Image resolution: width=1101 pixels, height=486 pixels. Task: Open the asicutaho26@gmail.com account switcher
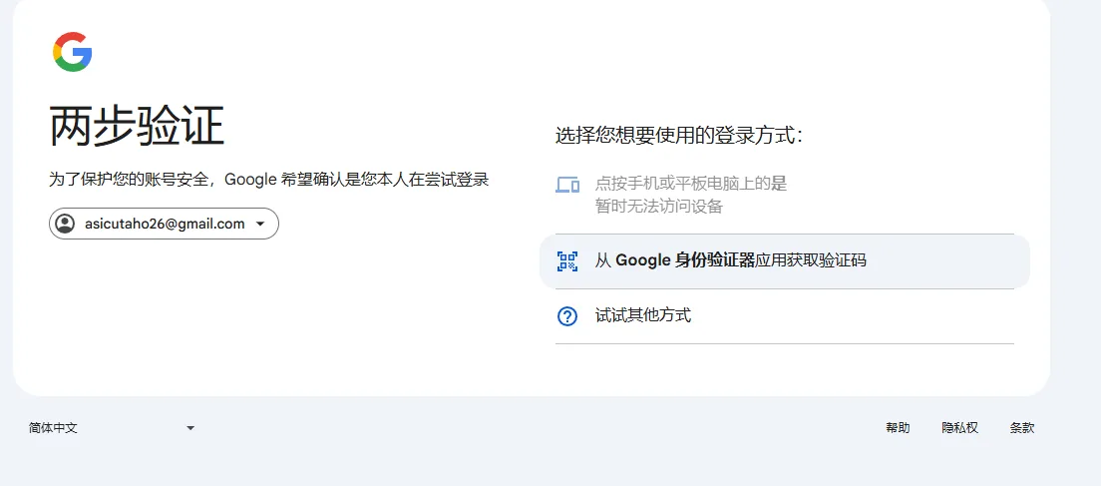pyautogui.click(x=164, y=224)
